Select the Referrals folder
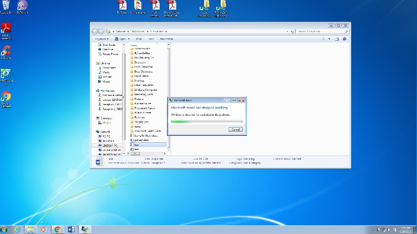417x234 pixels. tap(137, 117)
